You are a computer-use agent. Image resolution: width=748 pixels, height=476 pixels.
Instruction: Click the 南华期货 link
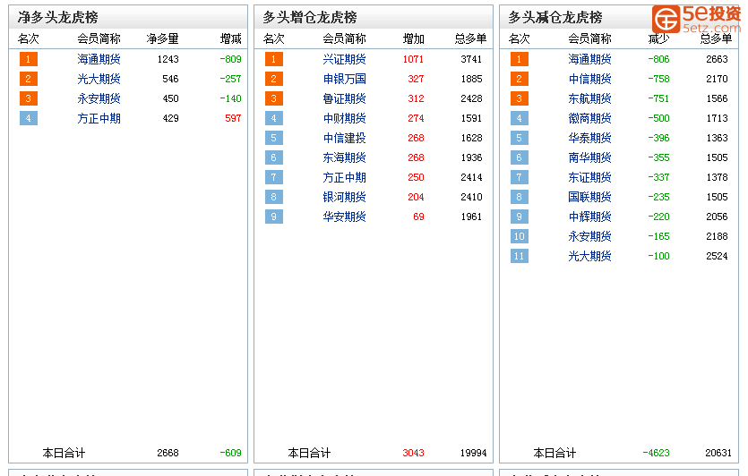(x=589, y=157)
